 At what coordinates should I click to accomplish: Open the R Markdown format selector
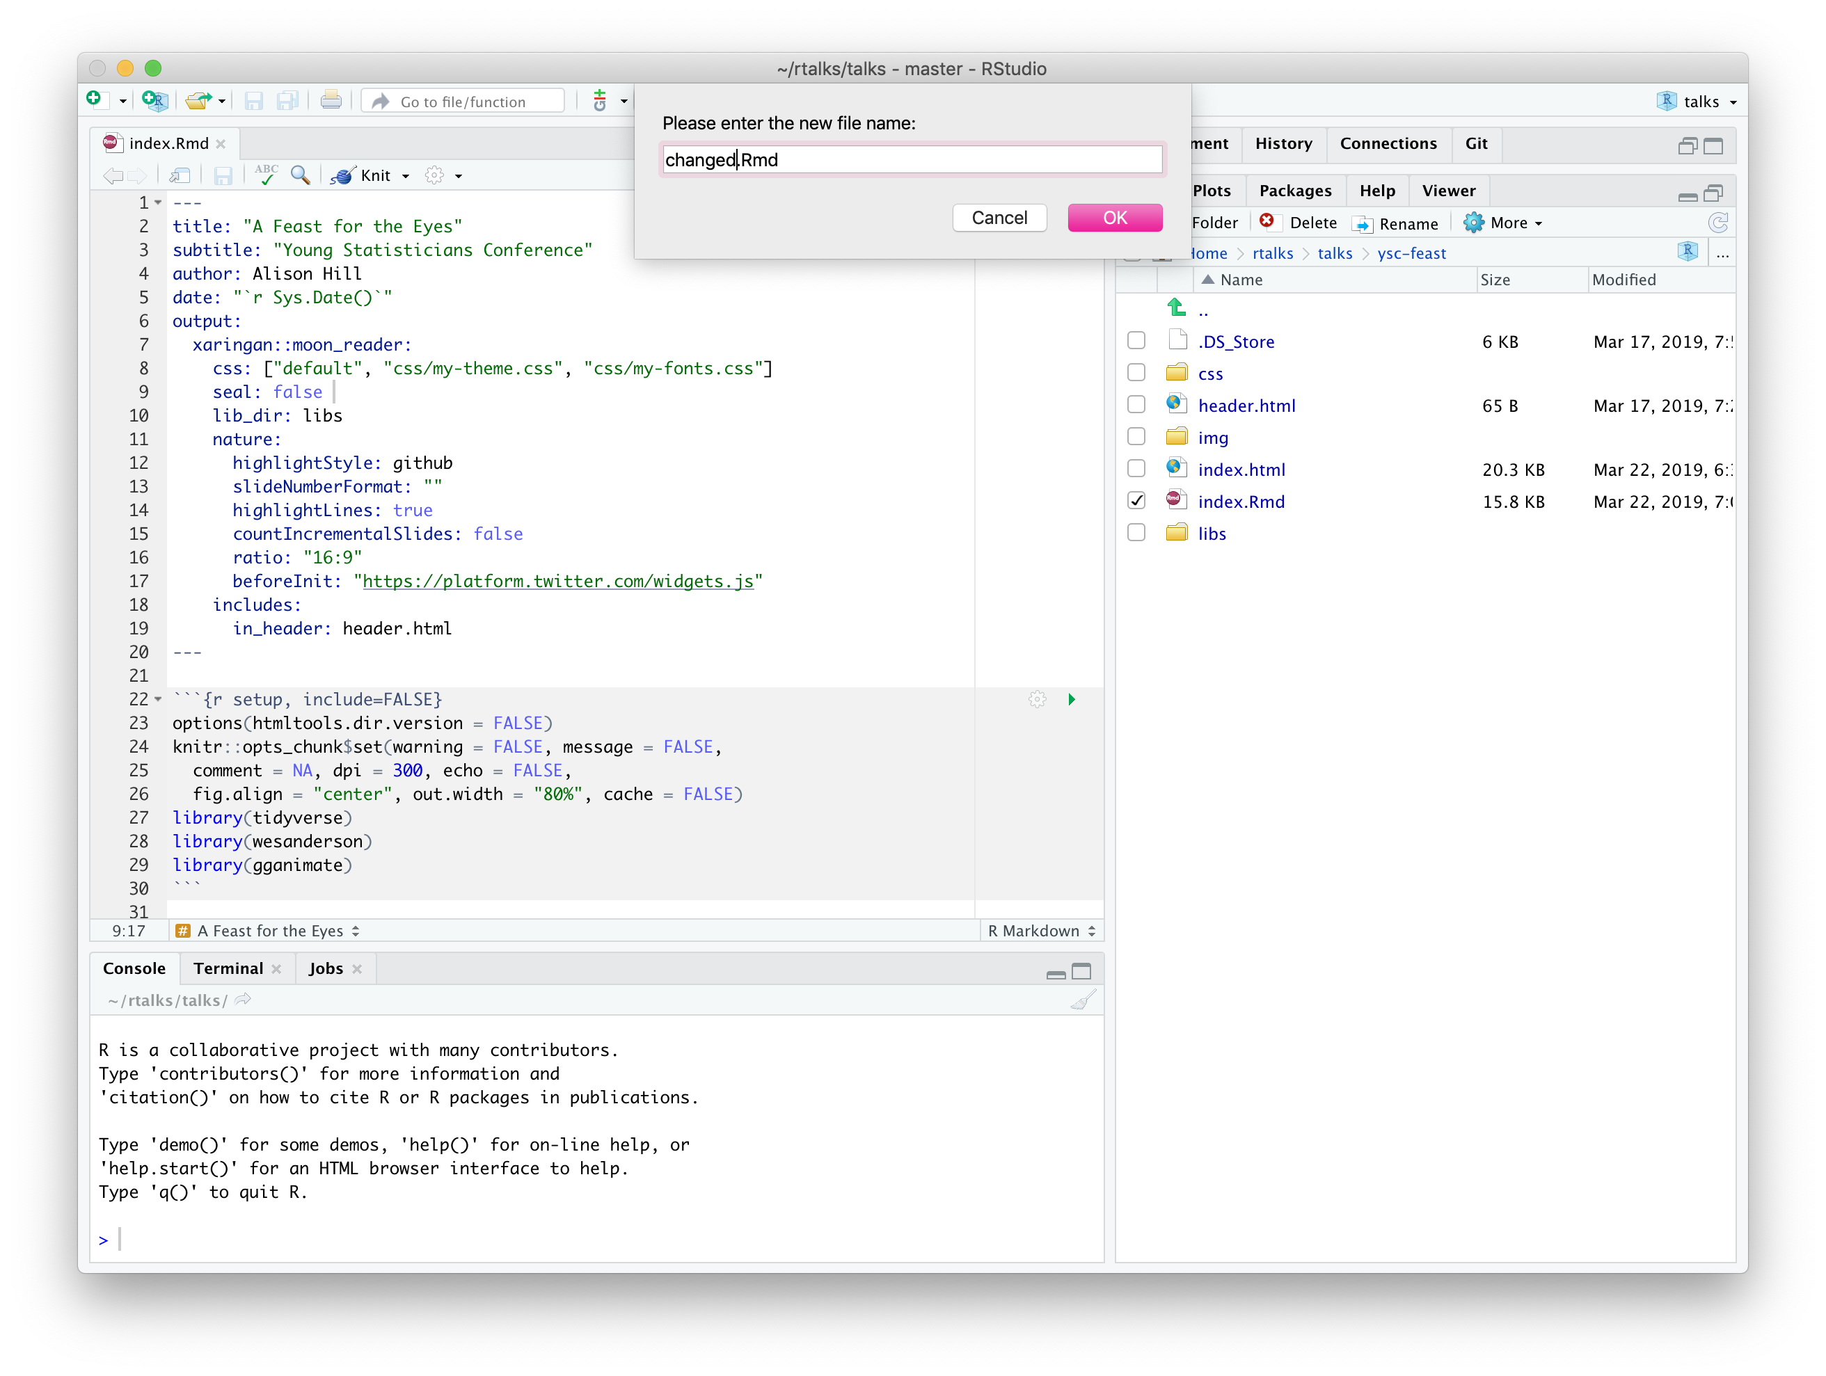coord(1042,930)
